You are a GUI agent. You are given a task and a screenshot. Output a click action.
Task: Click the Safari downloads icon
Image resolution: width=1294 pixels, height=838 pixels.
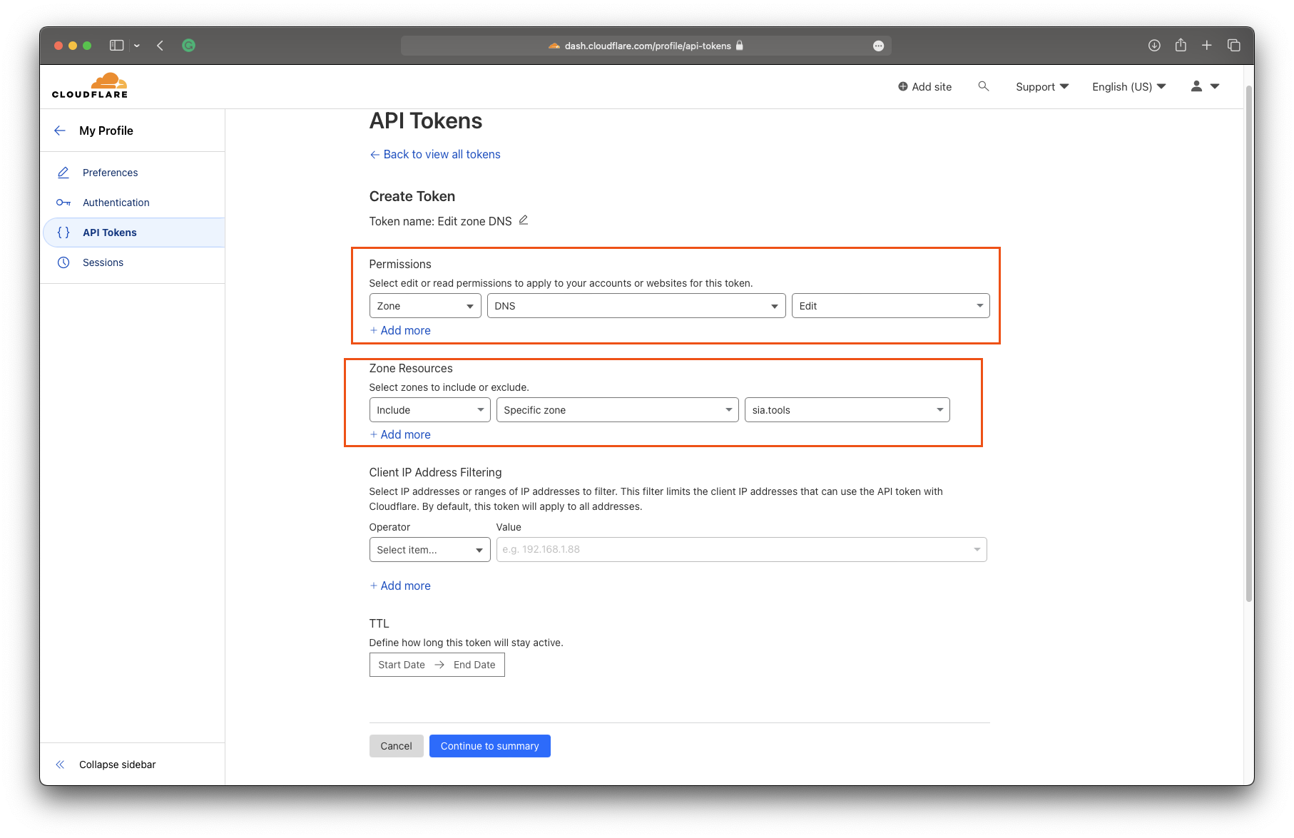[x=1154, y=46]
